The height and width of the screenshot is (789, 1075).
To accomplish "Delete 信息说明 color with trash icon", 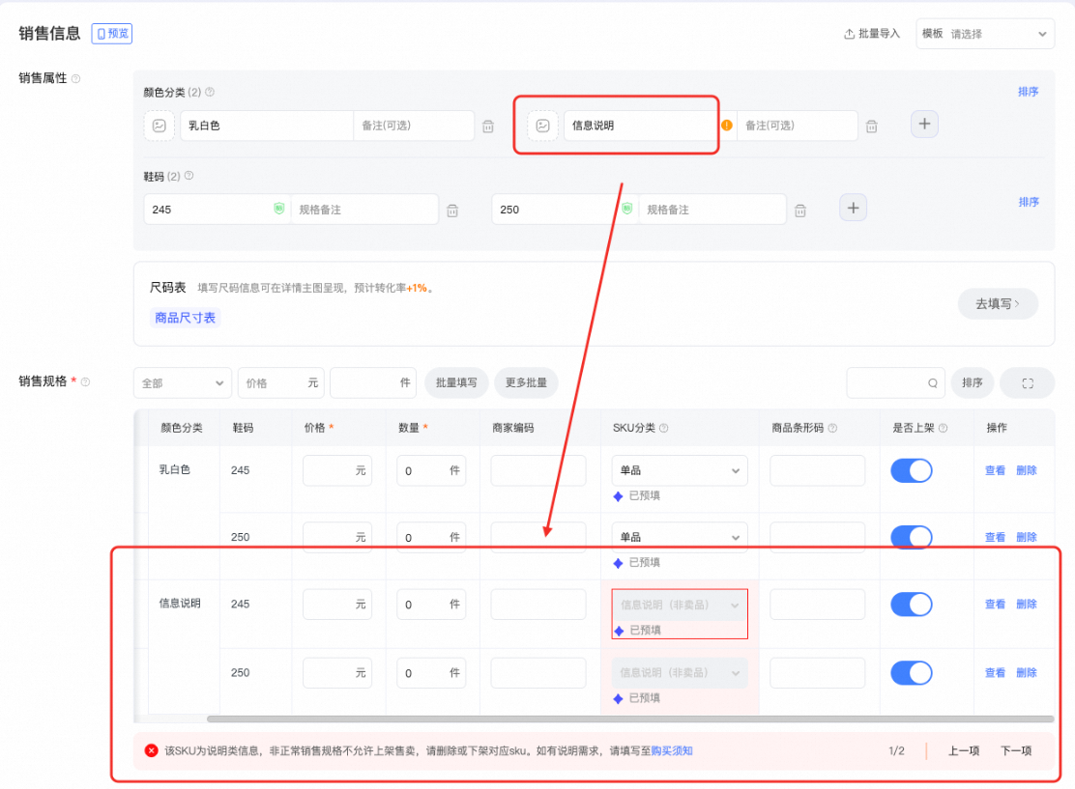I will pos(871,126).
